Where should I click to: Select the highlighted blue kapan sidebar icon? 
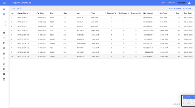[4, 14]
